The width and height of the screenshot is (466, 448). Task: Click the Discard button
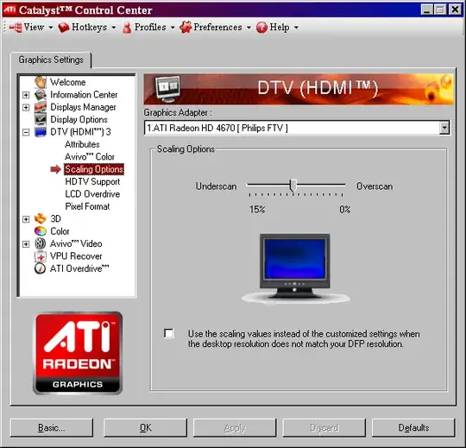point(324,428)
